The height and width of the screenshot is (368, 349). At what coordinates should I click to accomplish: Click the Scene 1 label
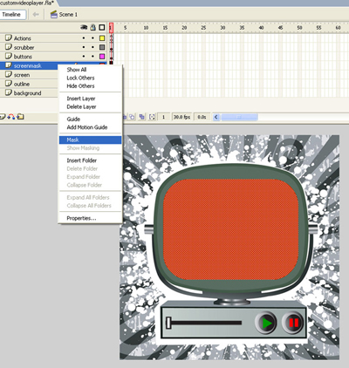coord(68,14)
